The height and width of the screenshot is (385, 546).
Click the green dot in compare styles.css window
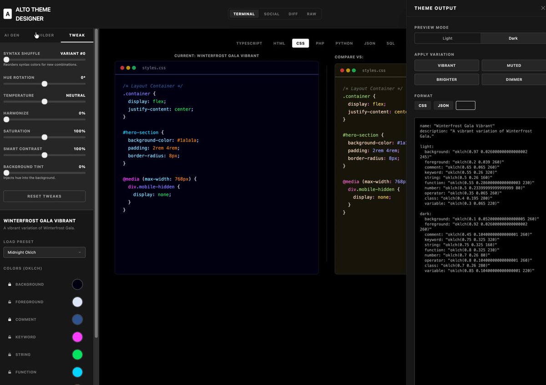pyautogui.click(x=354, y=70)
